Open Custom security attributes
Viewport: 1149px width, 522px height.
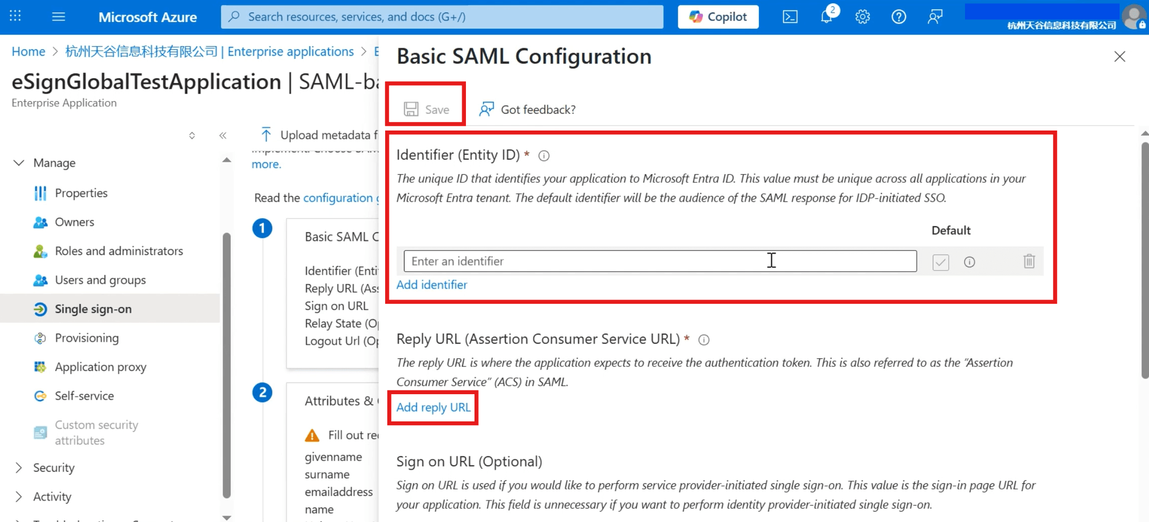pyautogui.click(x=96, y=432)
